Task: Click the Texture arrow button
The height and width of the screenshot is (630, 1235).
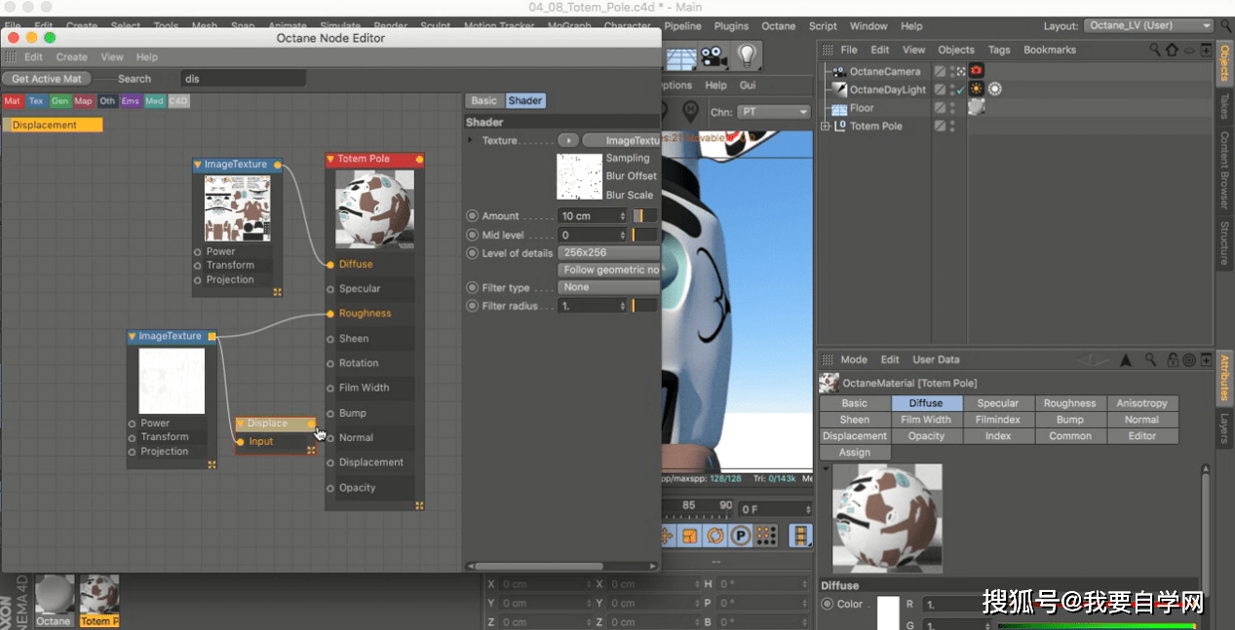Action: 568,140
